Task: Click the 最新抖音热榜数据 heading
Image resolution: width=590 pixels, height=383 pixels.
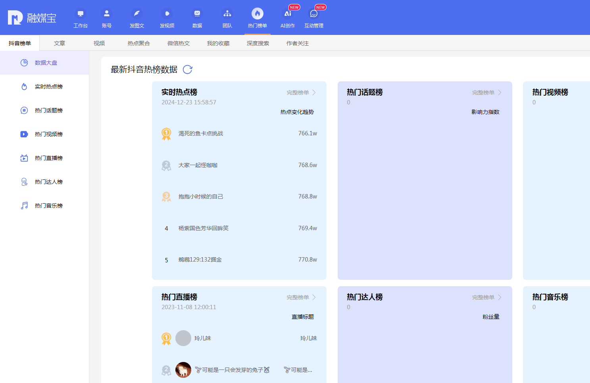Action: pos(144,69)
